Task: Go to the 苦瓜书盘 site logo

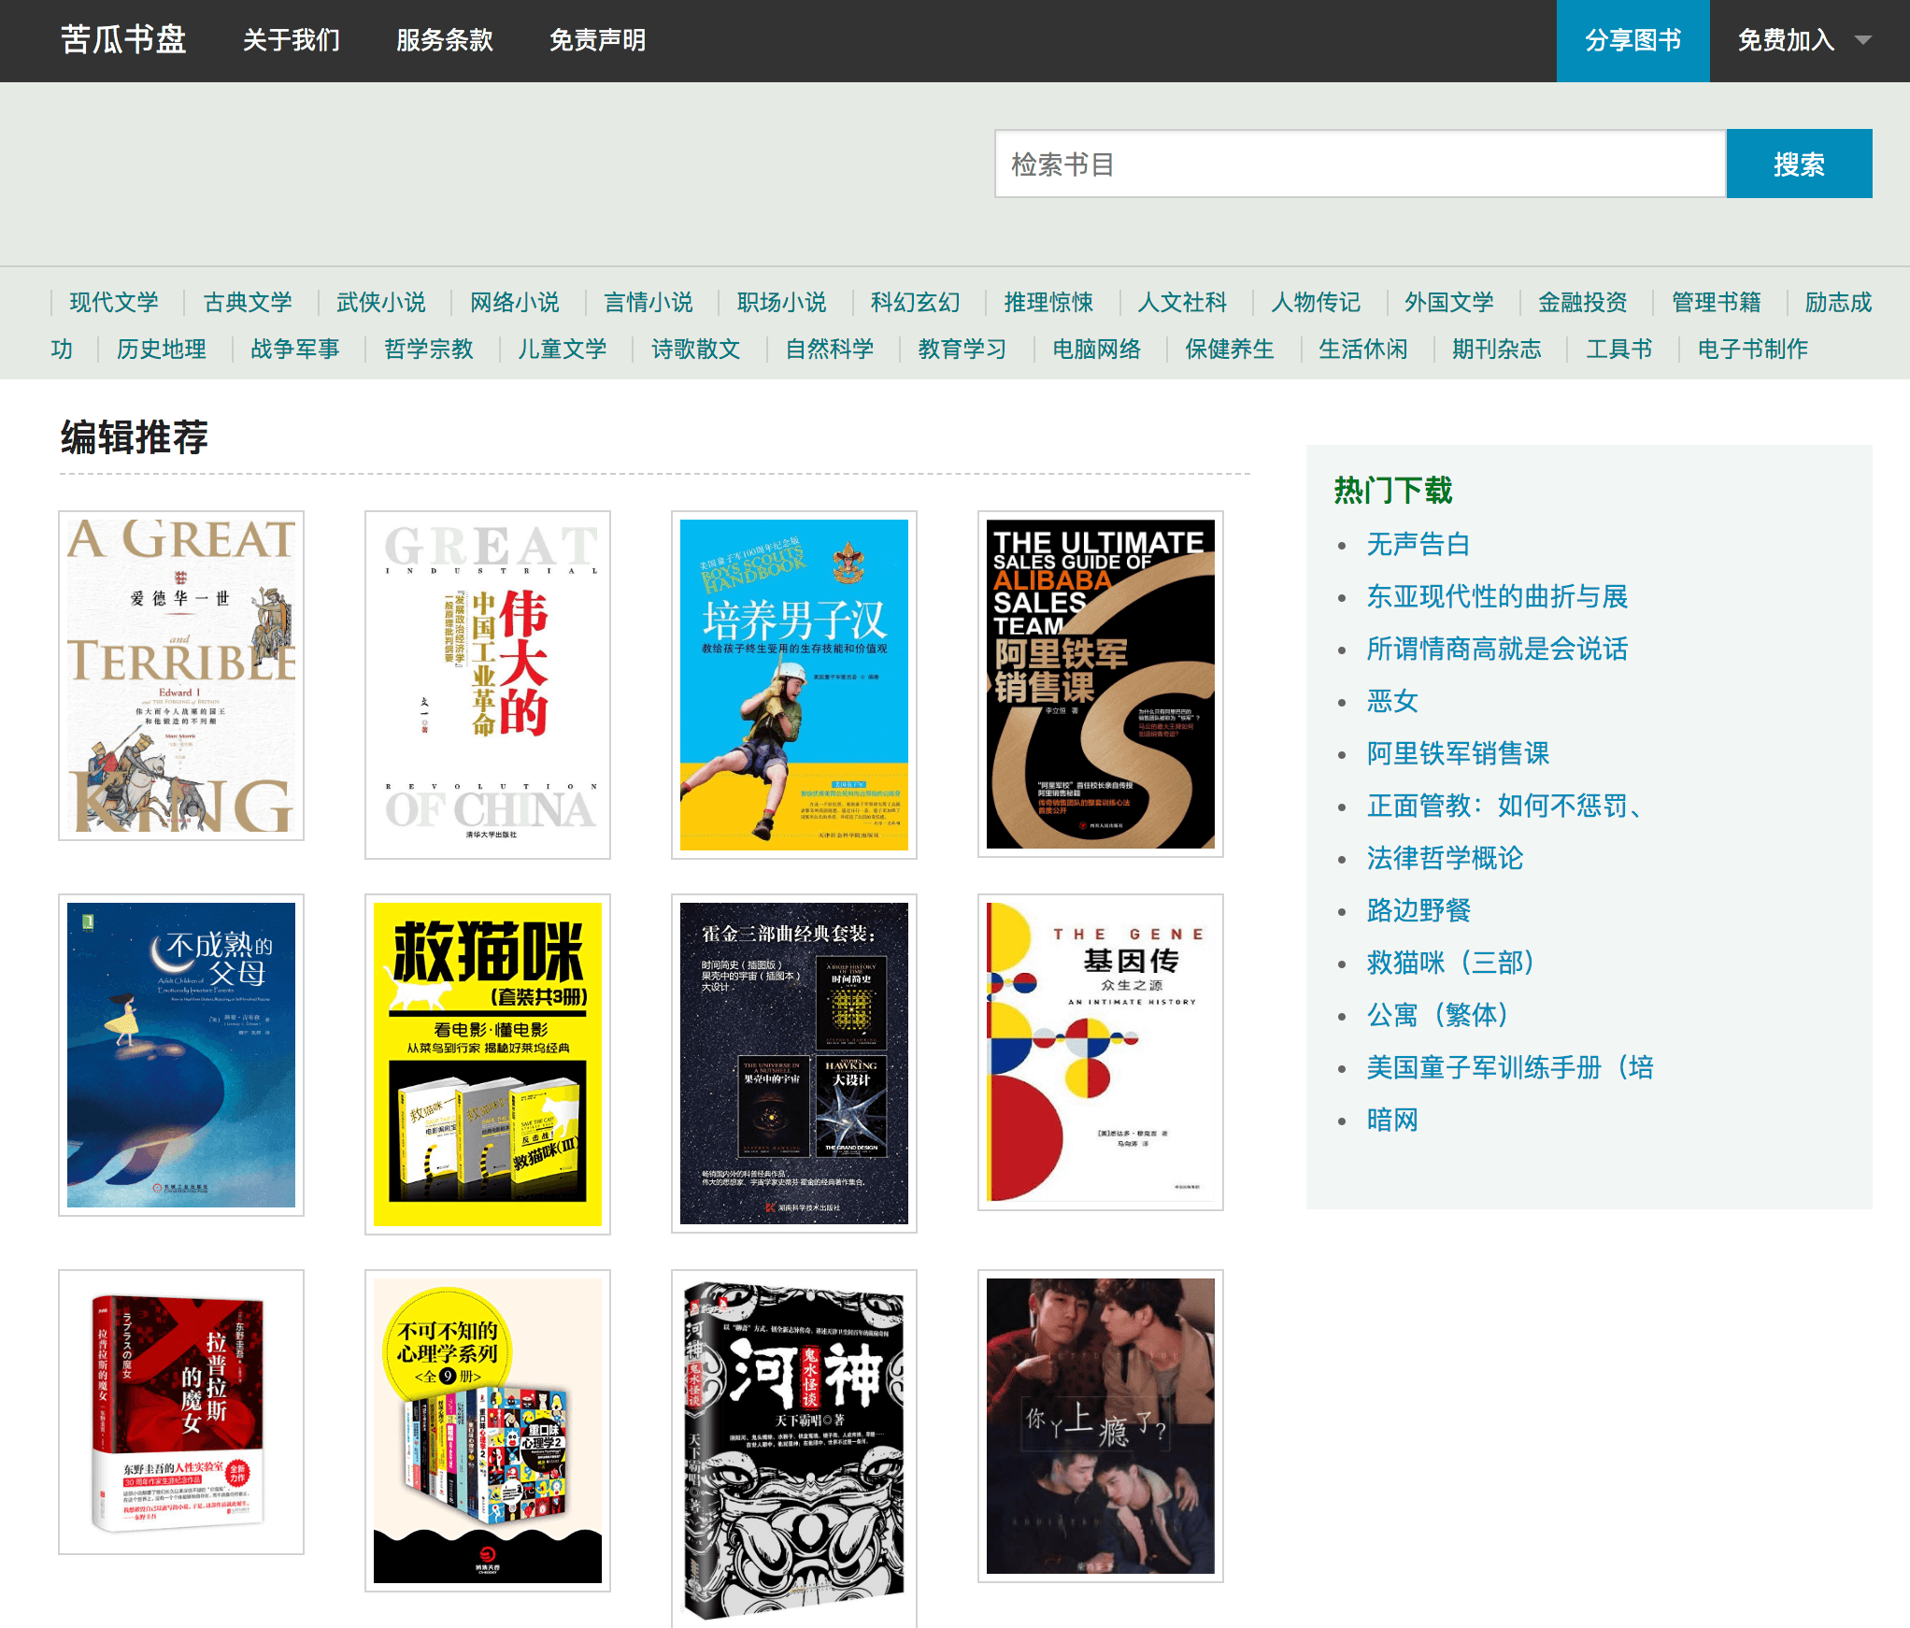Action: point(123,40)
